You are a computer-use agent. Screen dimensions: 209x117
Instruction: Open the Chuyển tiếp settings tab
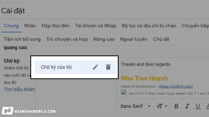[x=195, y=25]
